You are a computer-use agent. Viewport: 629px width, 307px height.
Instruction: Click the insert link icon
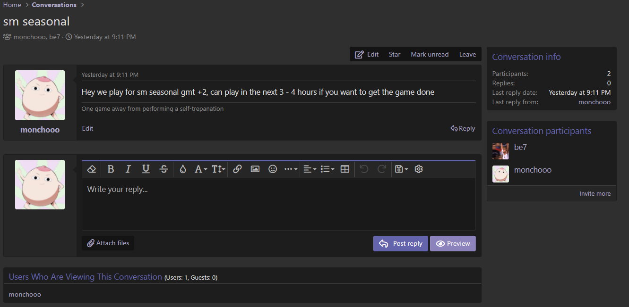coord(237,169)
